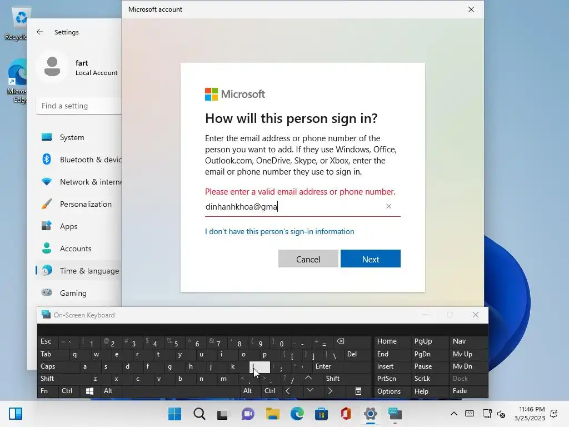569x427 pixels.
Task: Select Time & language in Settings sidebar
Action: [x=79, y=271]
